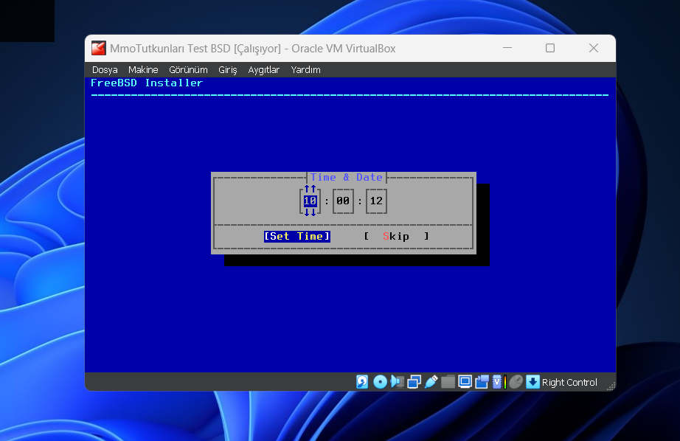Select the hour field showing 10

[x=310, y=201]
